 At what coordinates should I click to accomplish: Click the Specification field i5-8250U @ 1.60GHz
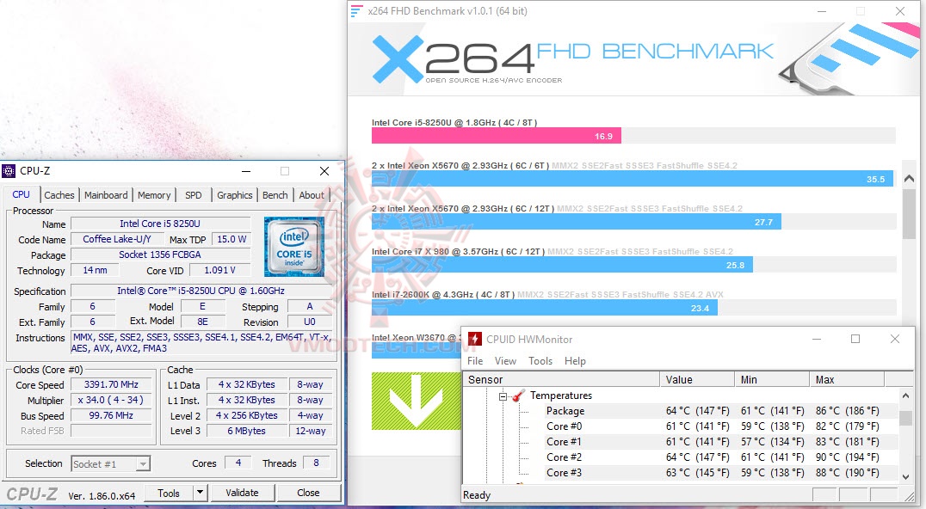tap(201, 291)
